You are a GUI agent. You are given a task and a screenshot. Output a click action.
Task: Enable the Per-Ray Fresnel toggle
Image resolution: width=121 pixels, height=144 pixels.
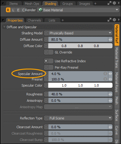click(x=49, y=67)
